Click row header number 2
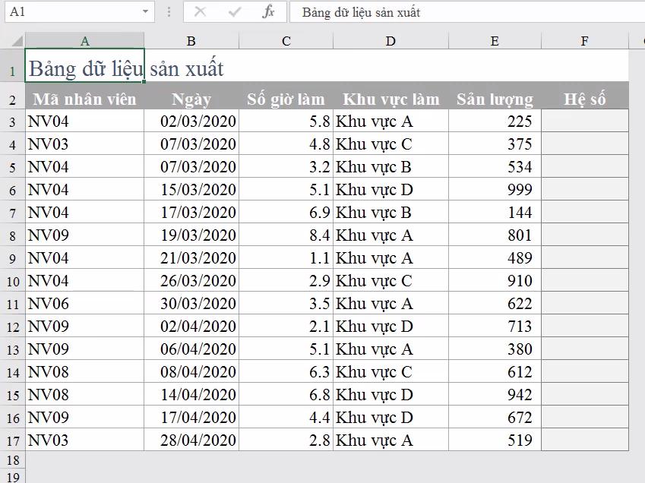 11,99
